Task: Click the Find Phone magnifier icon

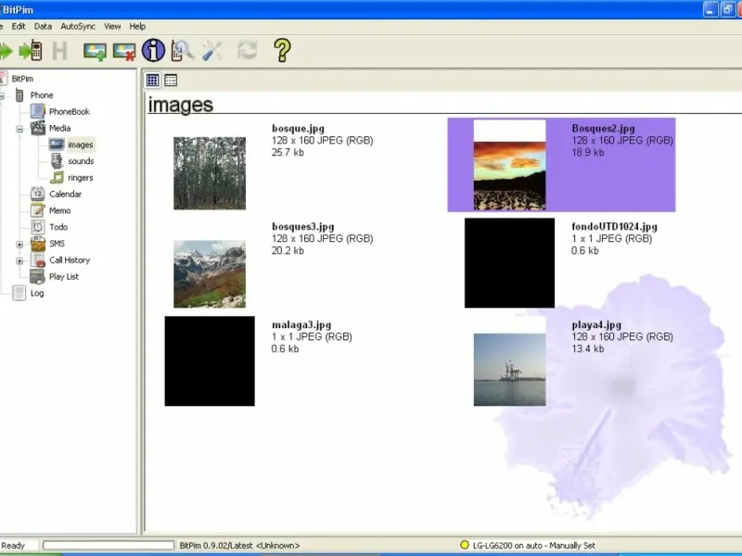Action: (x=182, y=51)
